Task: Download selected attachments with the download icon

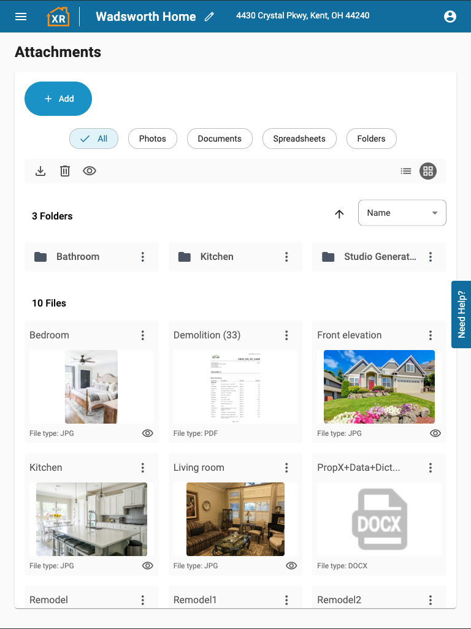Action: click(40, 171)
